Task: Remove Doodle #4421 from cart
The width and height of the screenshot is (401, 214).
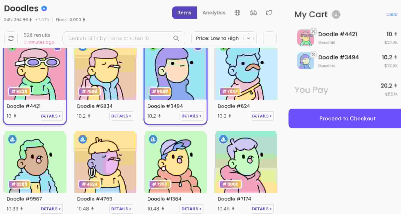Action: coord(313,31)
